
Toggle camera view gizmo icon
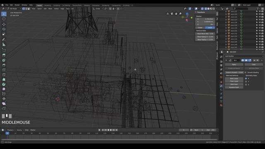pos(172,14)
